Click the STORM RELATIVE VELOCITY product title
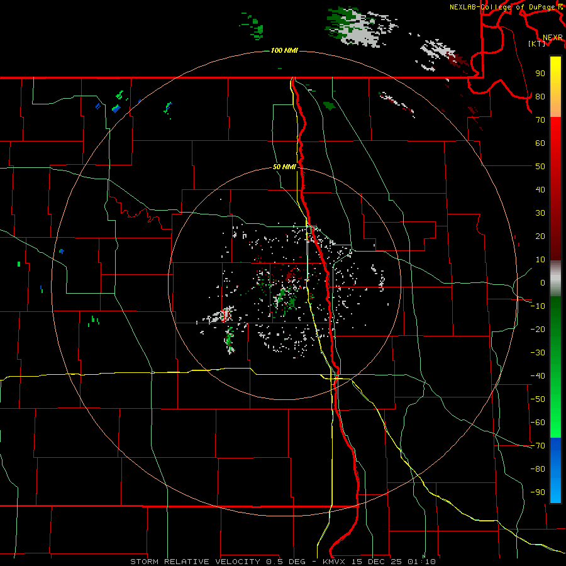This screenshot has height=566, width=566. coord(195,562)
